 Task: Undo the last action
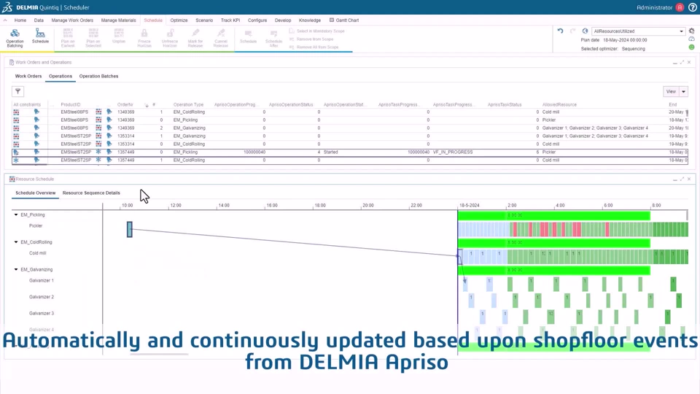[560, 31]
